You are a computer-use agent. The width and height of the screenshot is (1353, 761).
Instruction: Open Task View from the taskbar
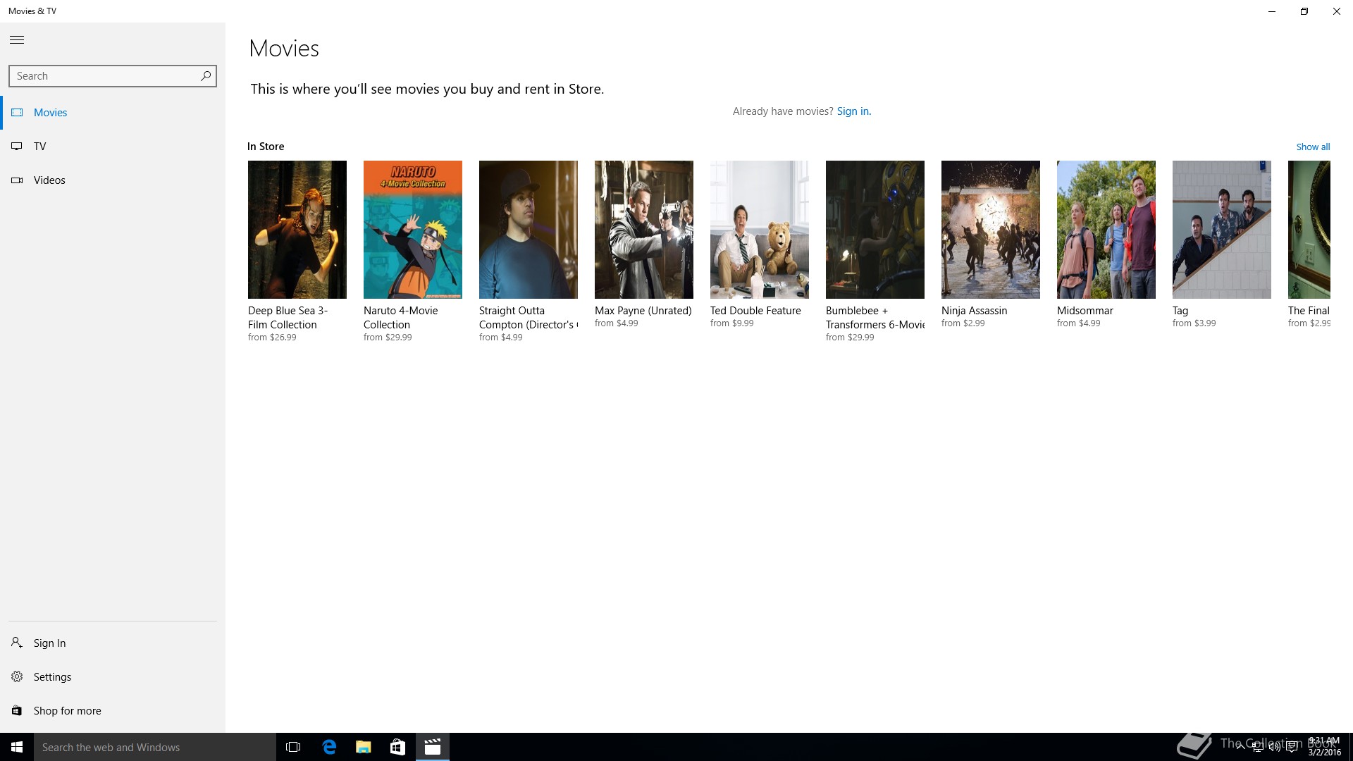293,747
